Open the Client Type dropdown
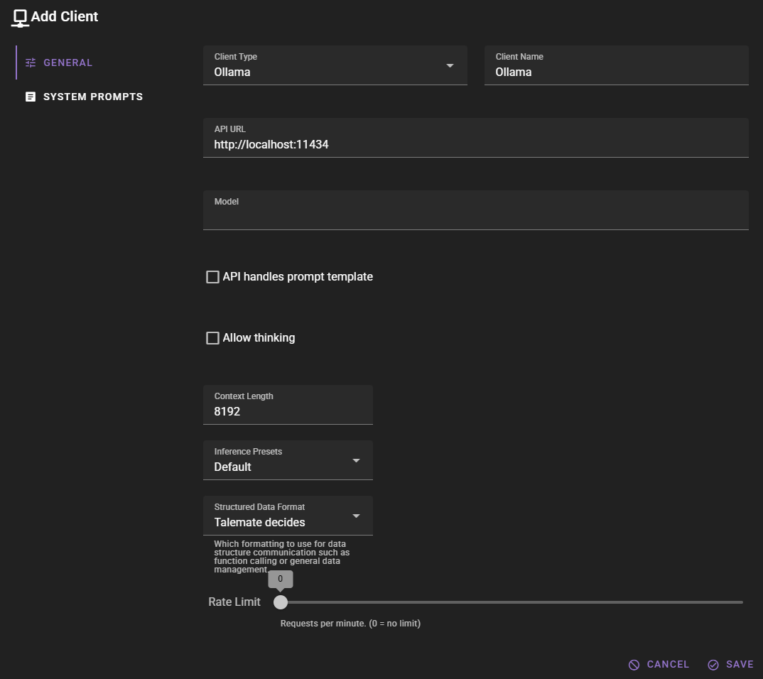Image resolution: width=763 pixels, height=679 pixels. [x=335, y=65]
